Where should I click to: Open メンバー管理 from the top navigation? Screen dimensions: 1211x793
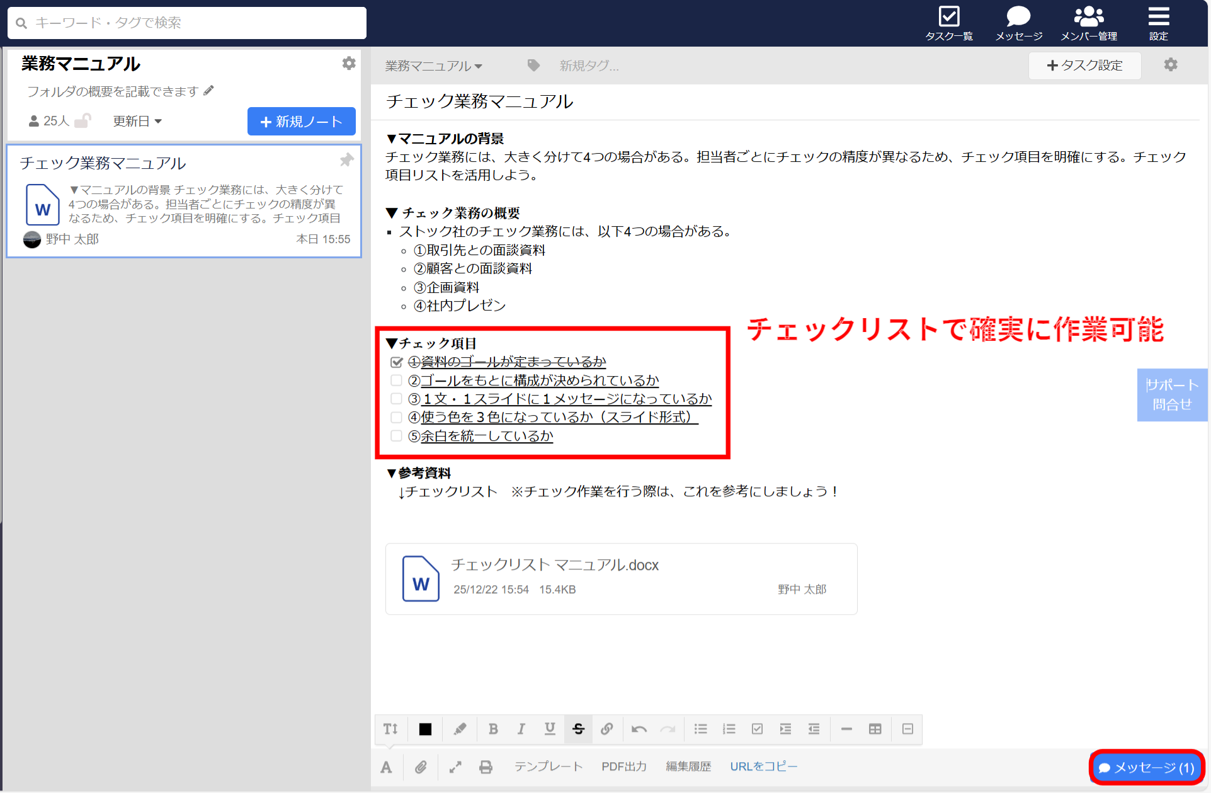click(x=1088, y=22)
